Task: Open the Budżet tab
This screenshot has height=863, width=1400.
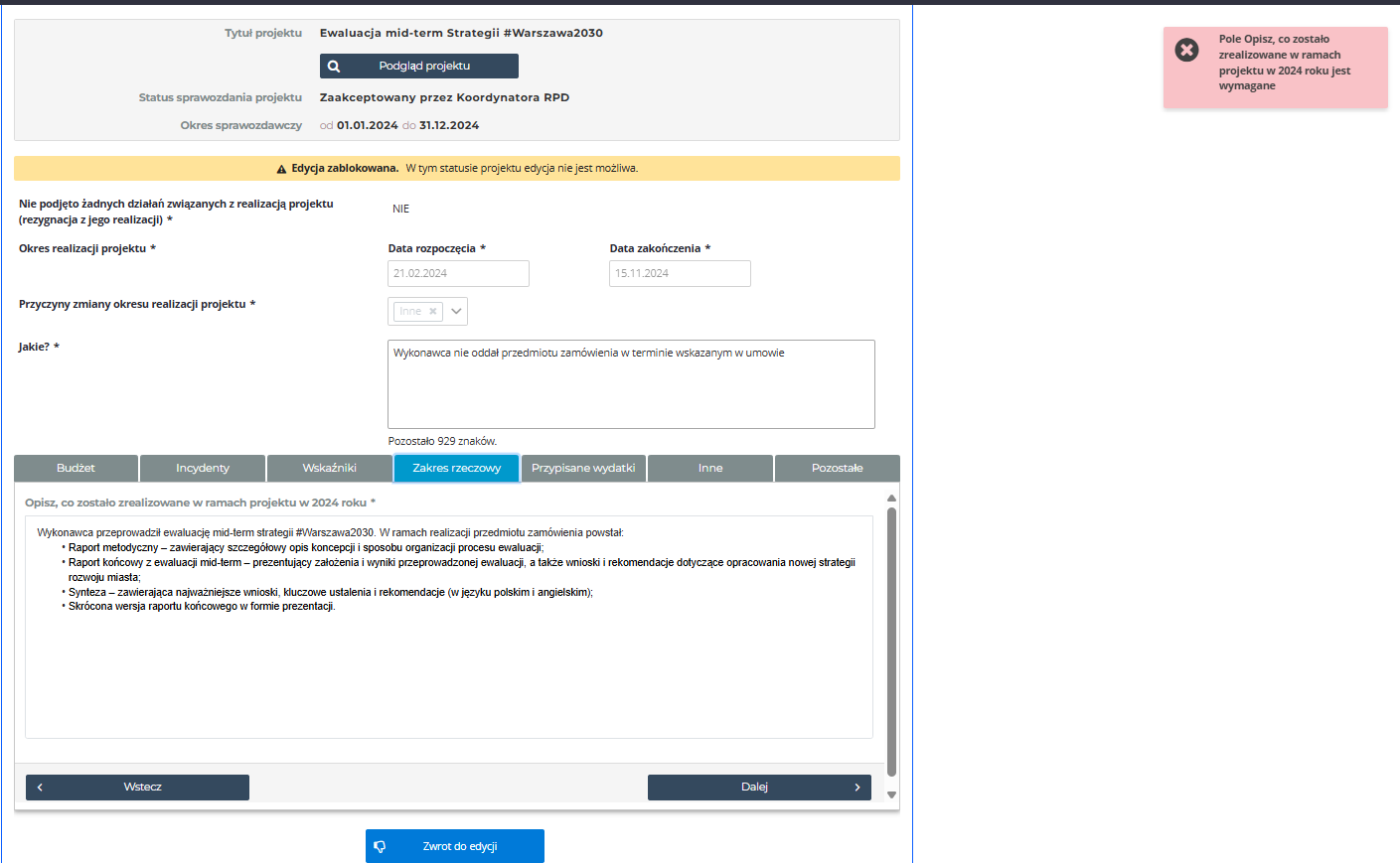Action: point(77,469)
